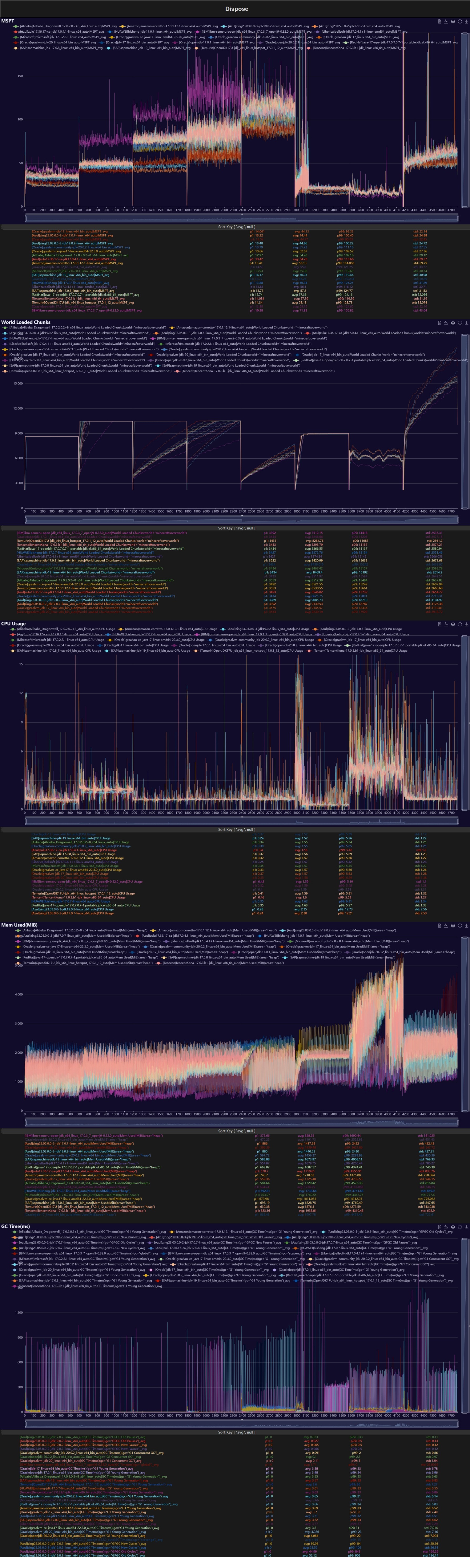This screenshot has height=1557, width=470.
Task: Toggle Alibaba Dragonwell in Mem Used legend
Action: pos(81,930)
